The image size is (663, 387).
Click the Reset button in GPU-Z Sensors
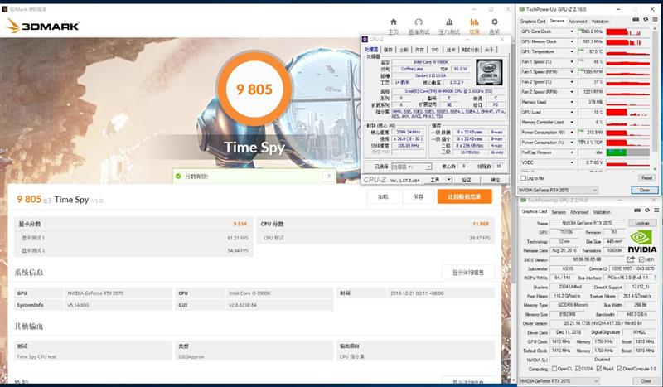pos(646,177)
